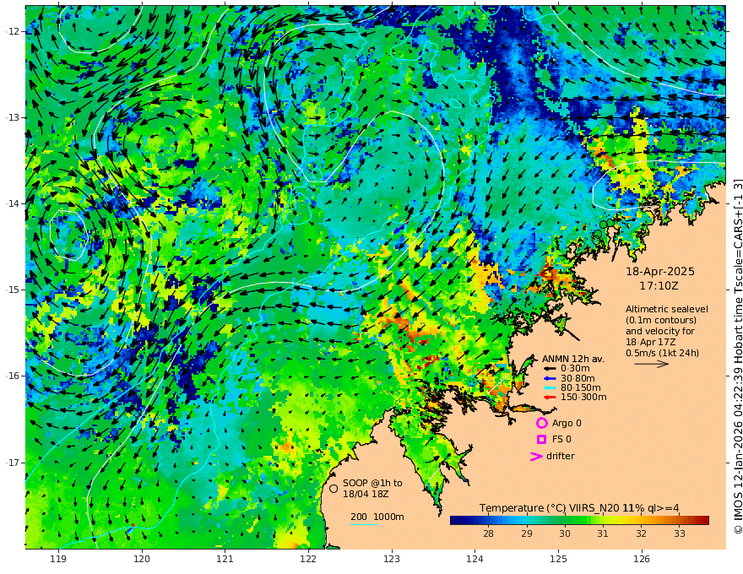
Task: Click the FS magenta square legend icon
Action: point(541,439)
